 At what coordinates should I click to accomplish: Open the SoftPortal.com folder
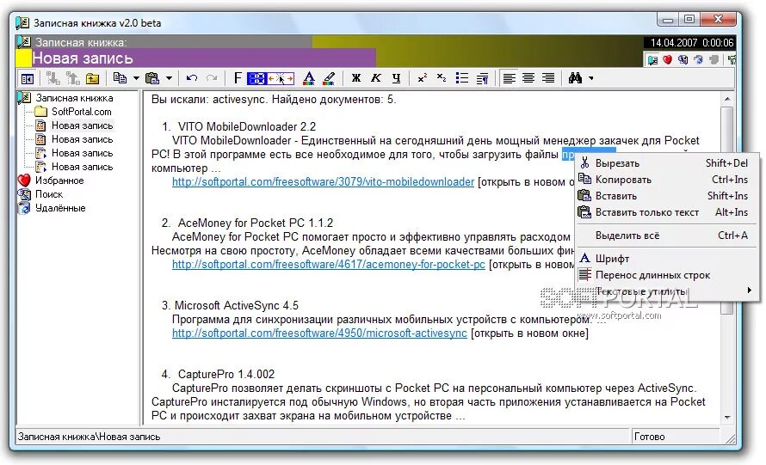pyautogui.click(x=82, y=112)
